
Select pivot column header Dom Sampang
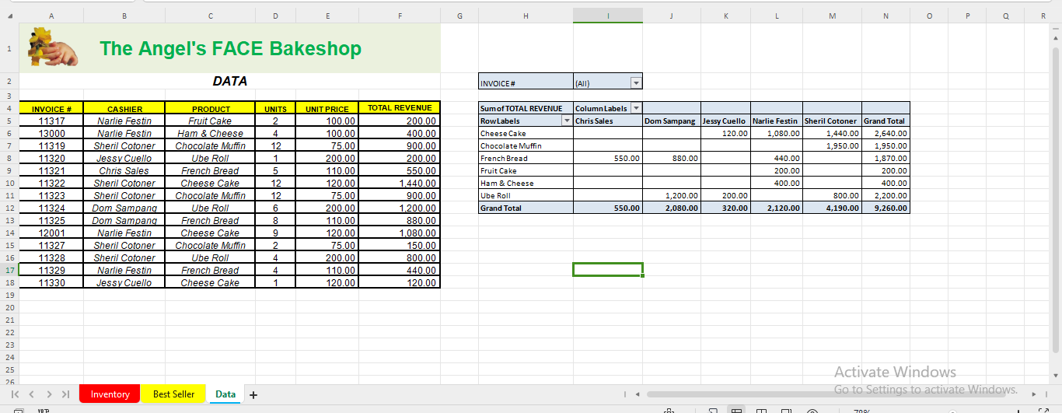(672, 121)
